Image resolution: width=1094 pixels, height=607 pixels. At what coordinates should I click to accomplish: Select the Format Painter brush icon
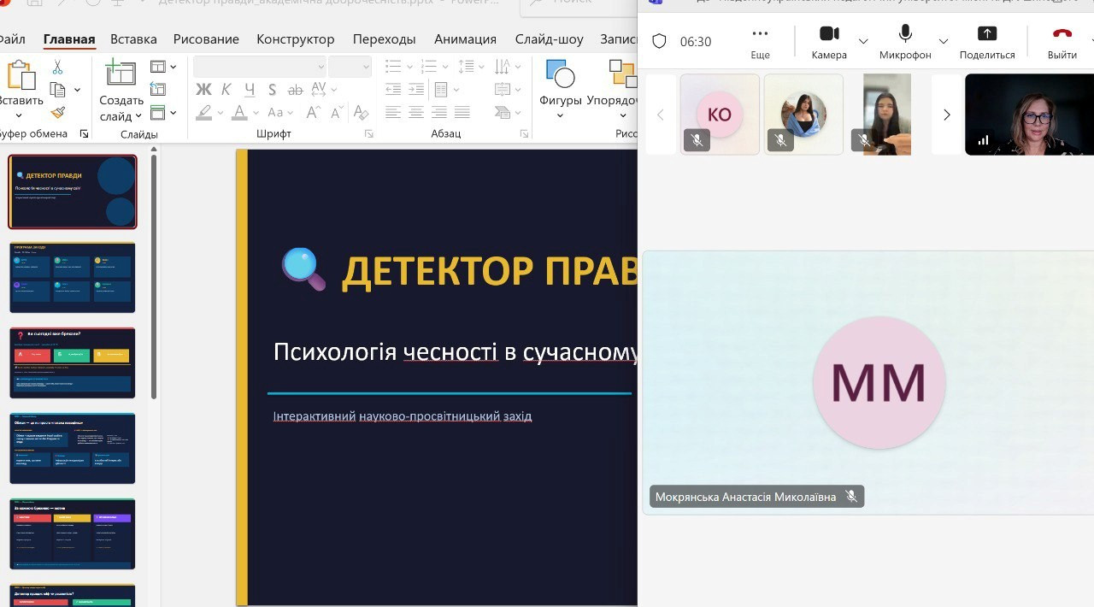click(x=57, y=112)
